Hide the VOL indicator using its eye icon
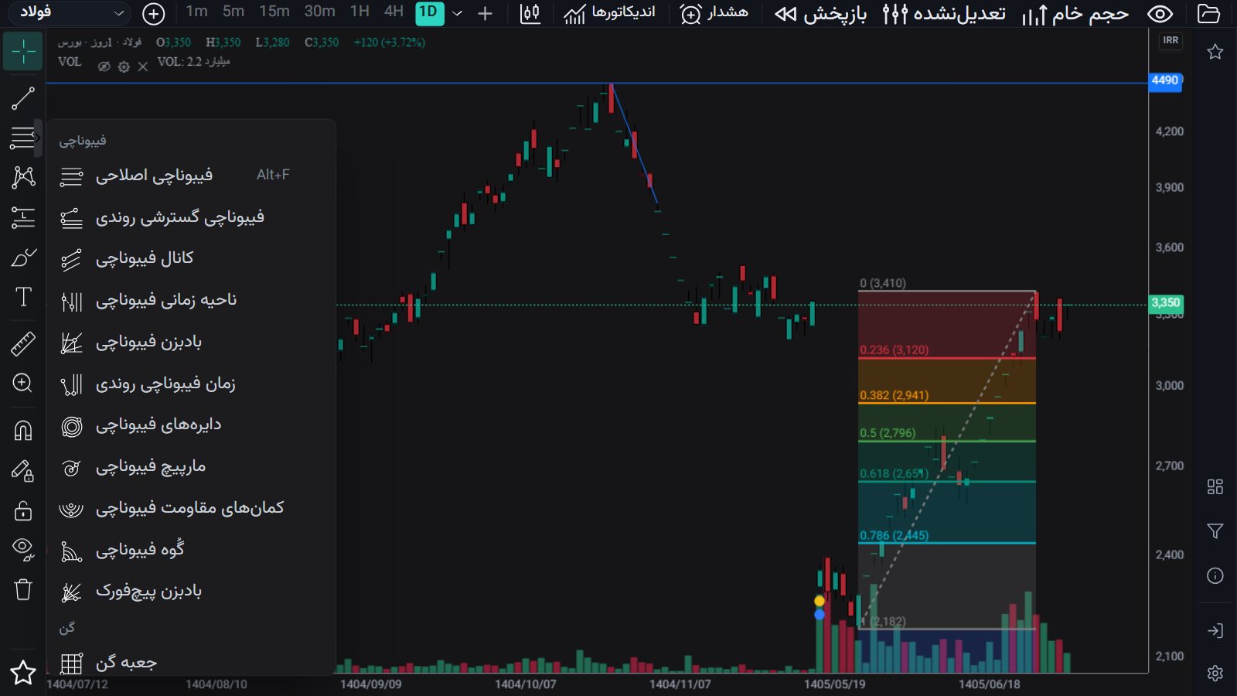The image size is (1237, 696). (x=104, y=67)
